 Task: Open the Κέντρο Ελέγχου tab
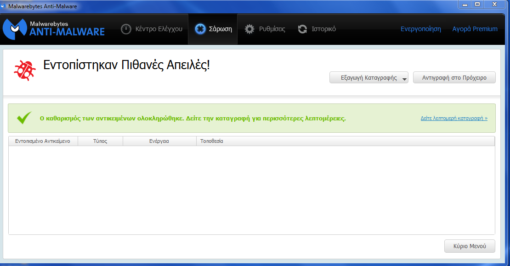(152, 29)
